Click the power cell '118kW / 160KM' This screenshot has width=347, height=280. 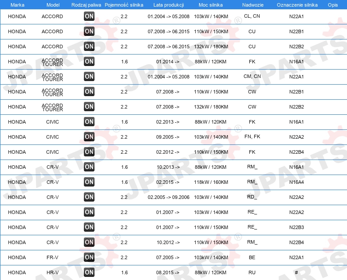pyautogui.click(x=211, y=182)
